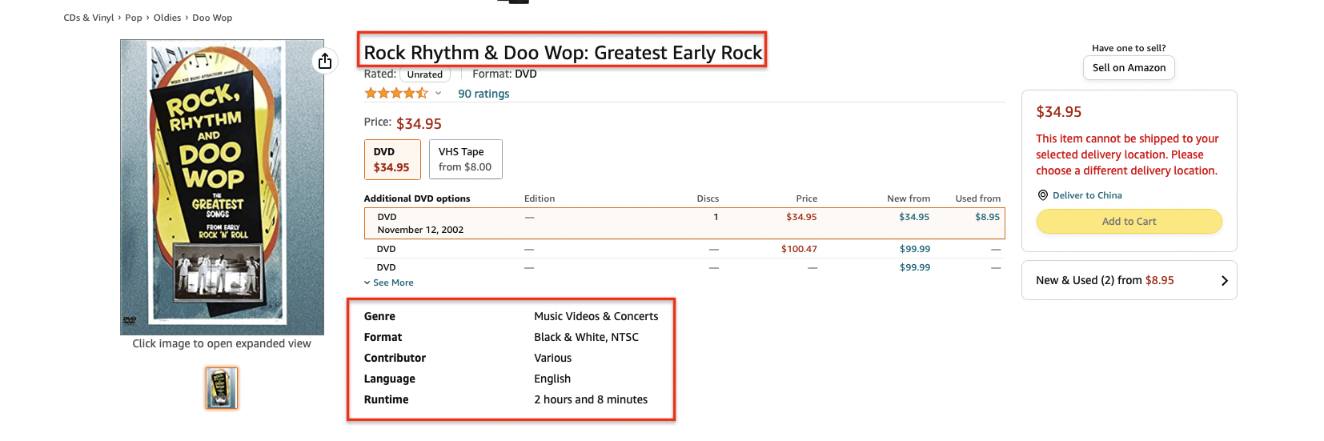Click Sell on Amazon button
Viewport: 1324px width, 441px height.
point(1129,68)
